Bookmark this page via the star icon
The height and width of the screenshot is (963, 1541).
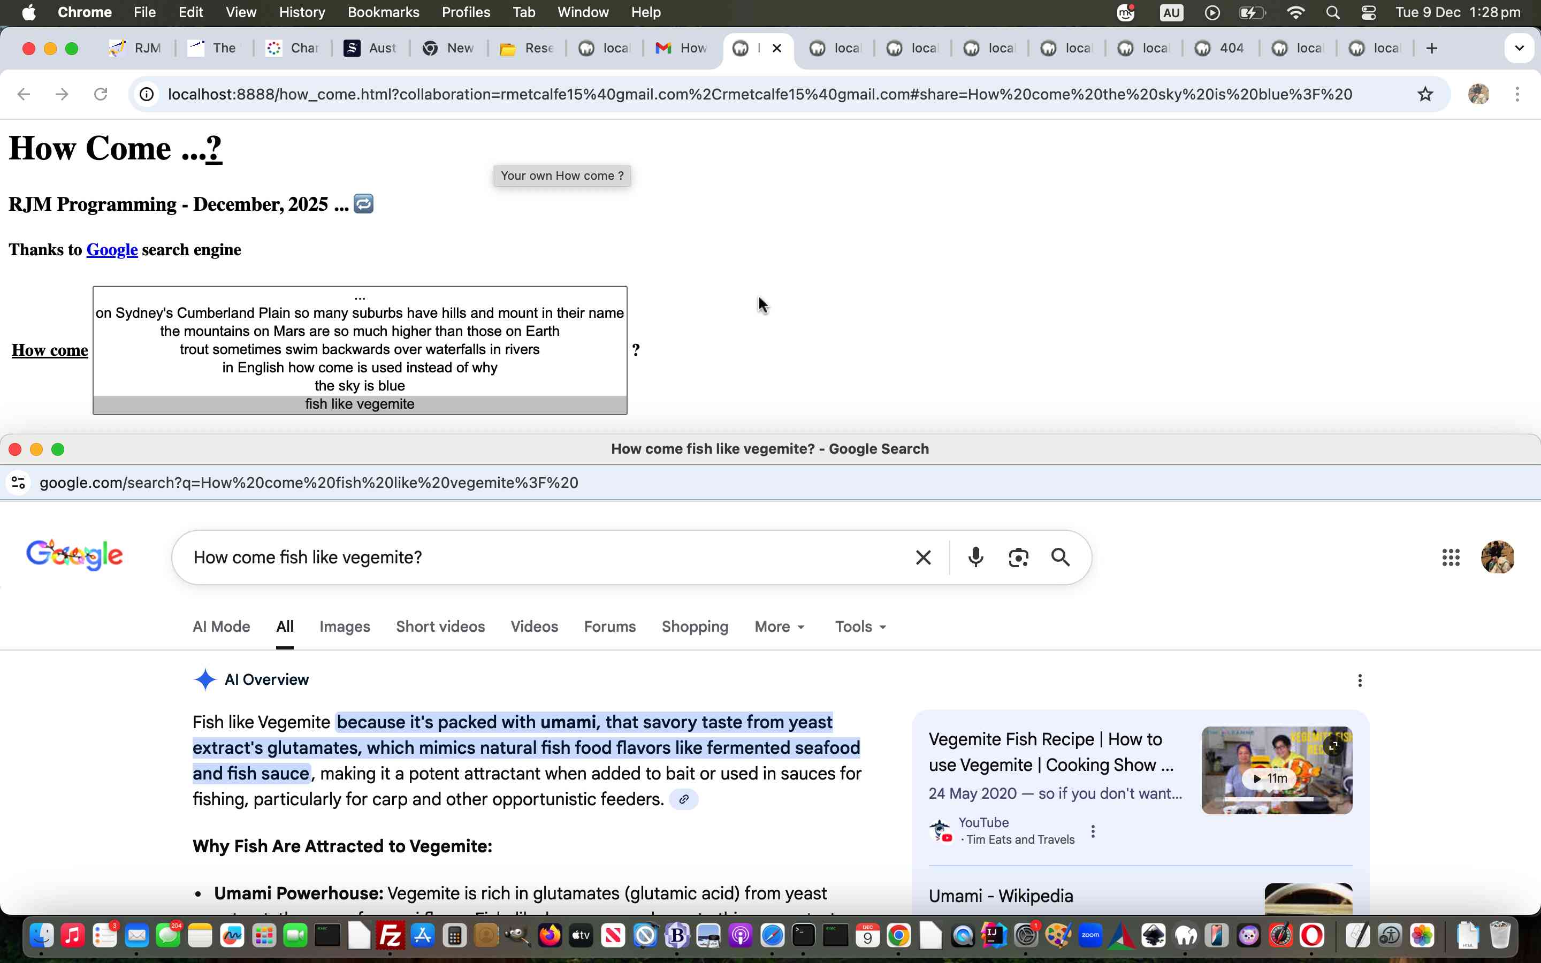(x=1425, y=94)
